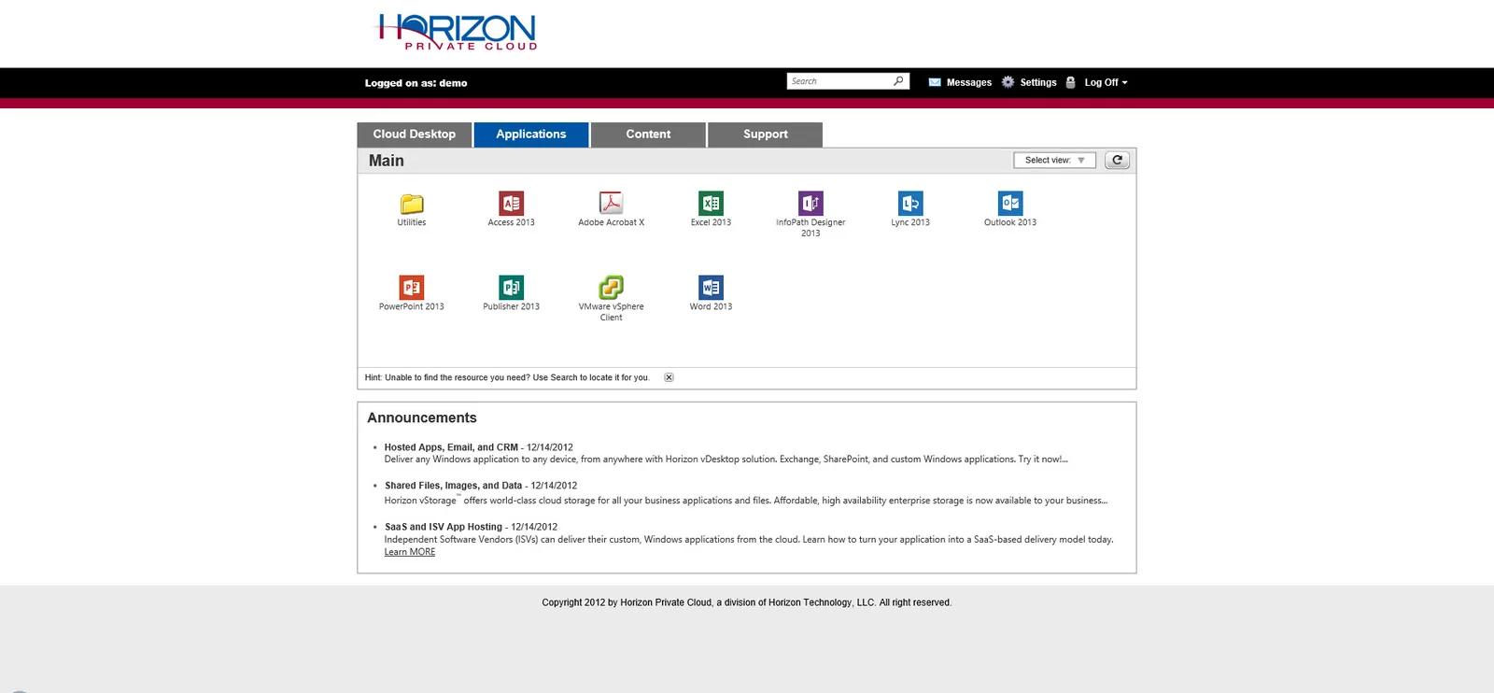Open the Messages link text
The width and height of the screenshot is (1494, 693).
(969, 82)
